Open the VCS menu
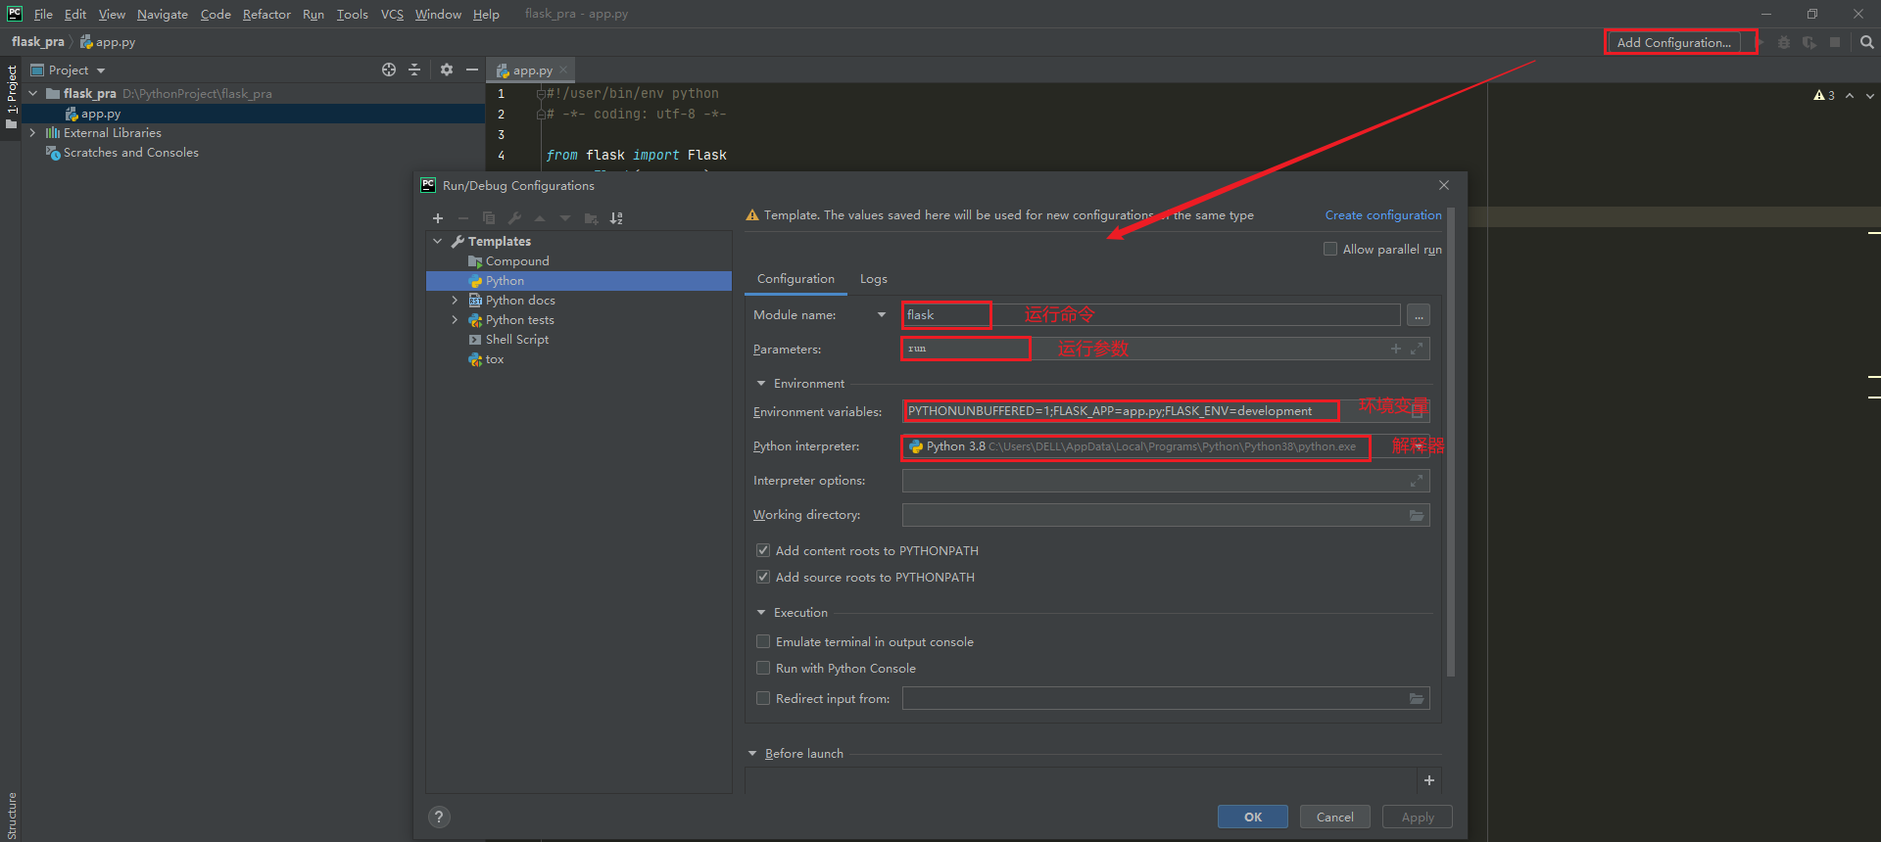The width and height of the screenshot is (1881, 842). (x=392, y=14)
